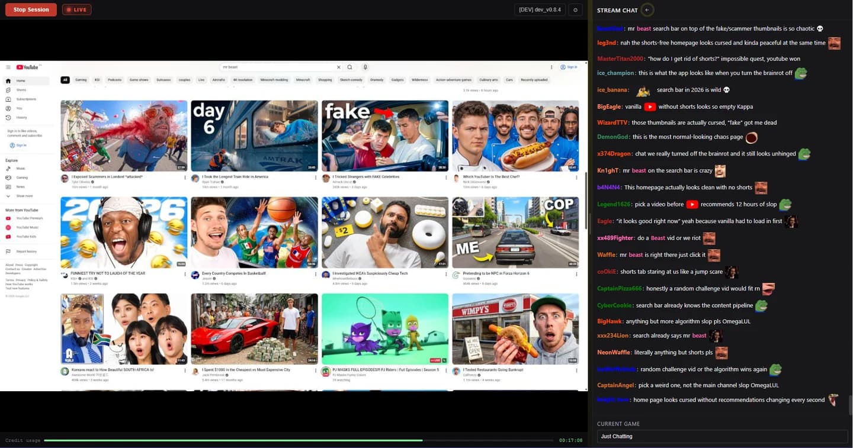Image resolution: width=853 pixels, height=448 pixels.
Task: Open News under Explore
Action: pos(21,186)
